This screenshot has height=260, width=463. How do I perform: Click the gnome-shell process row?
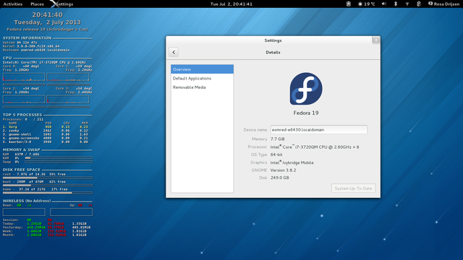tap(45, 134)
